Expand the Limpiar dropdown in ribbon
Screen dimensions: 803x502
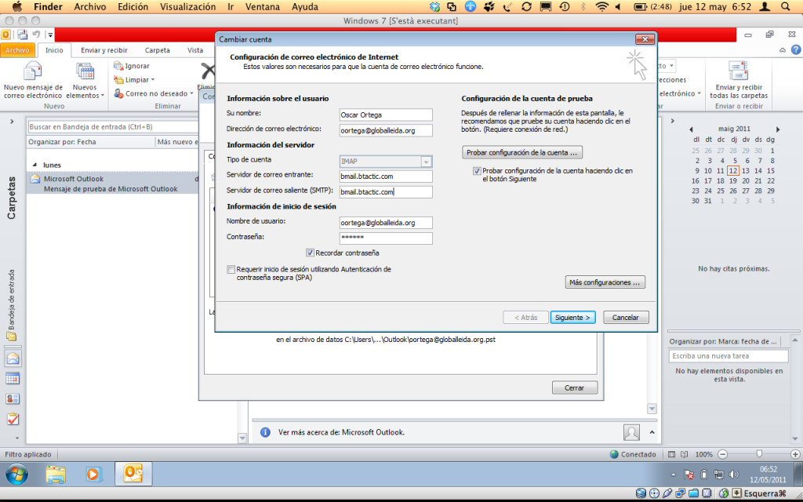click(x=140, y=80)
